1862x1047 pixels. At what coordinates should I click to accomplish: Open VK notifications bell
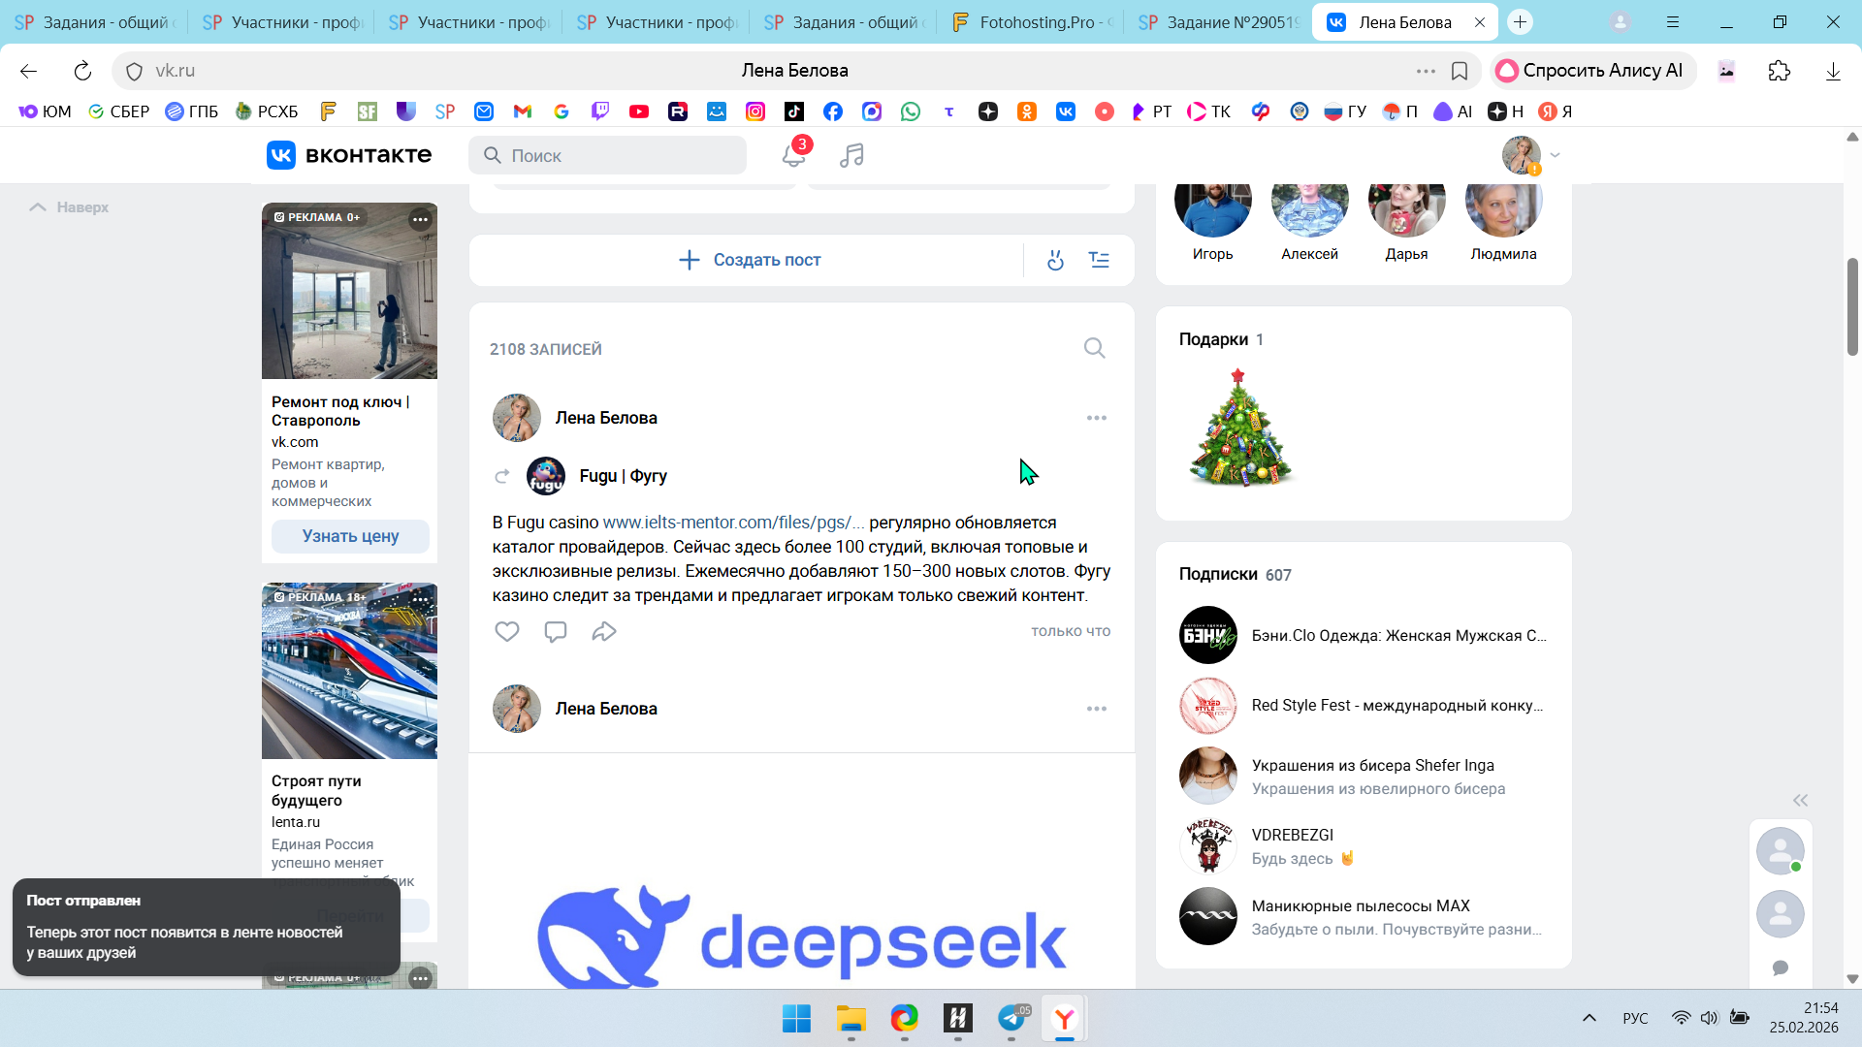click(x=793, y=155)
